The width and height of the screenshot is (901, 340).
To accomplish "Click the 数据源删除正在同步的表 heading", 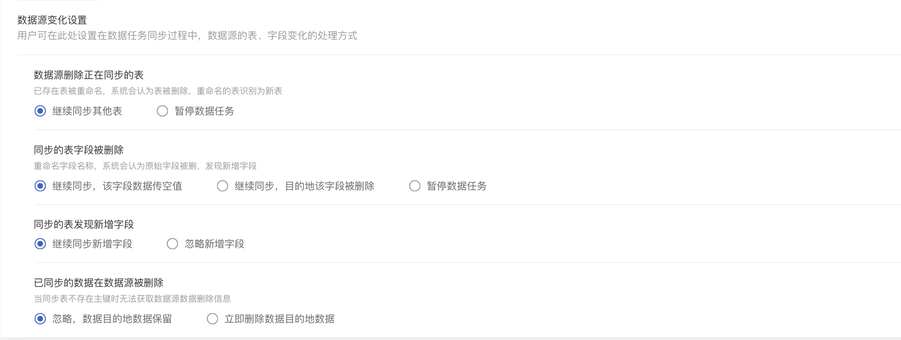I will coord(89,75).
